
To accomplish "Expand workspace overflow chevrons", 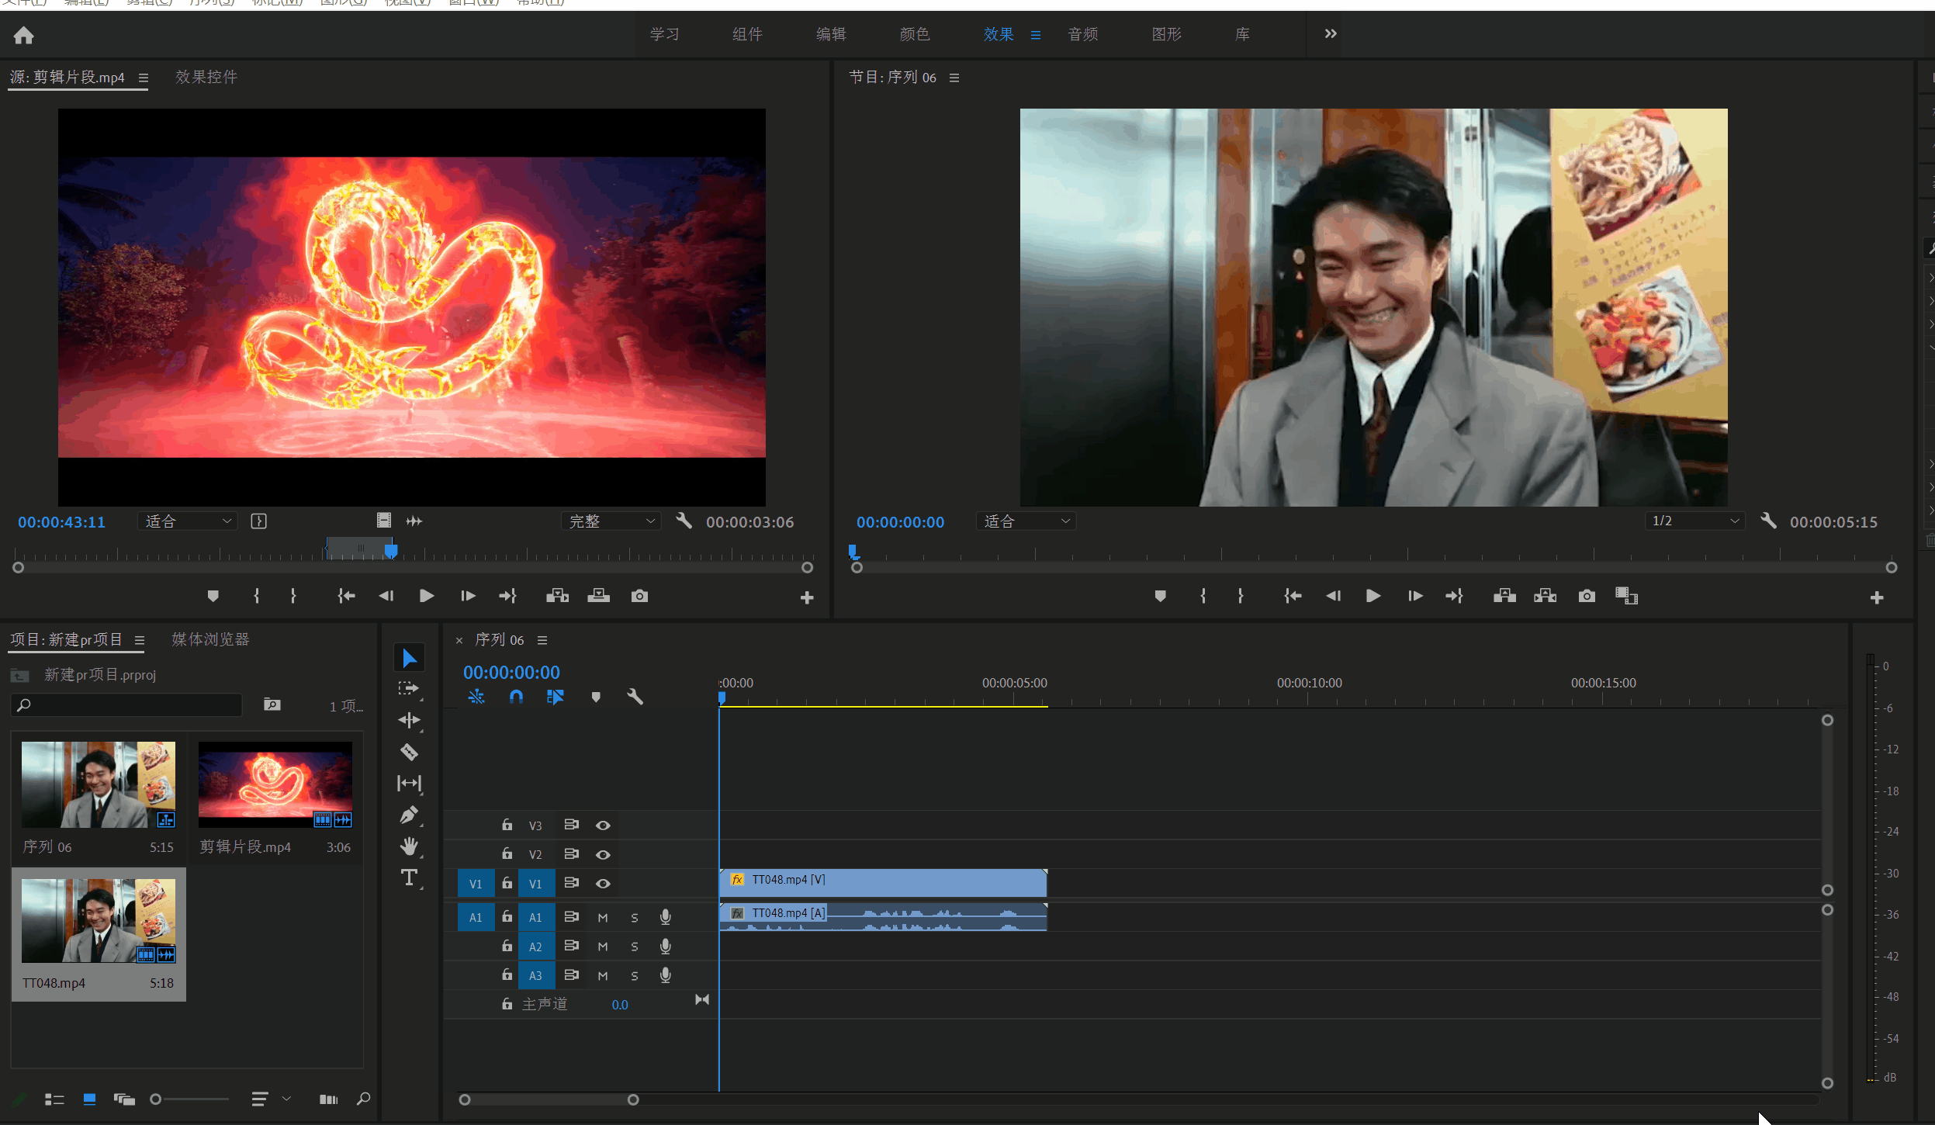I will 1331,34.
